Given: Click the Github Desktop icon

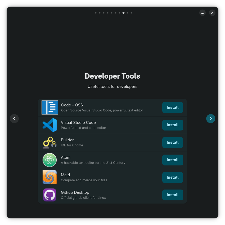Looking at the screenshot, I should point(50,195).
